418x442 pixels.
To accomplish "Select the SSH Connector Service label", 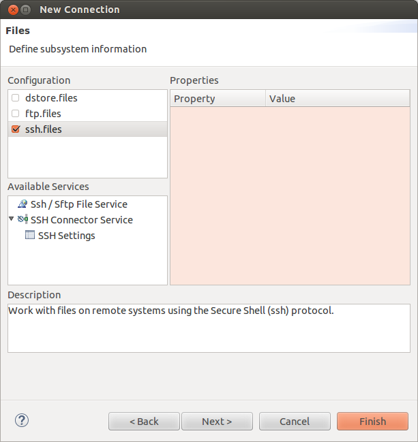I will tap(81, 219).
